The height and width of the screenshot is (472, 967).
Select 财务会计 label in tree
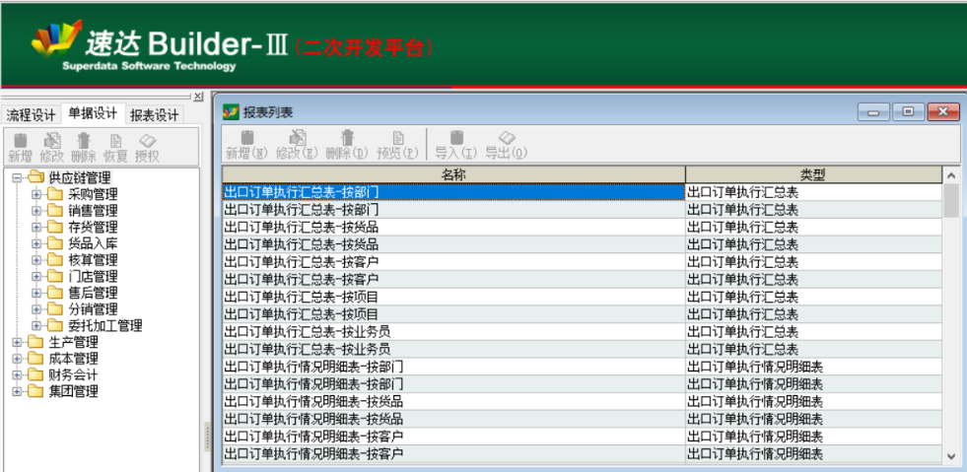point(73,374)
